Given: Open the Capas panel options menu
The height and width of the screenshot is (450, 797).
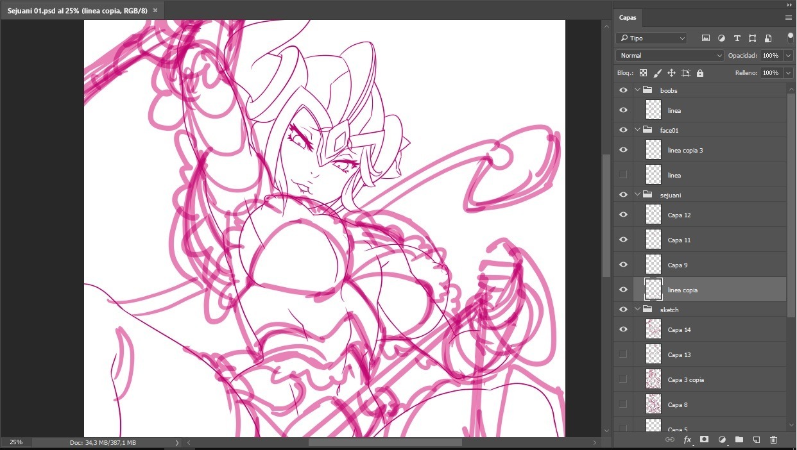Looking at the screenshot, I should point(789,18).
